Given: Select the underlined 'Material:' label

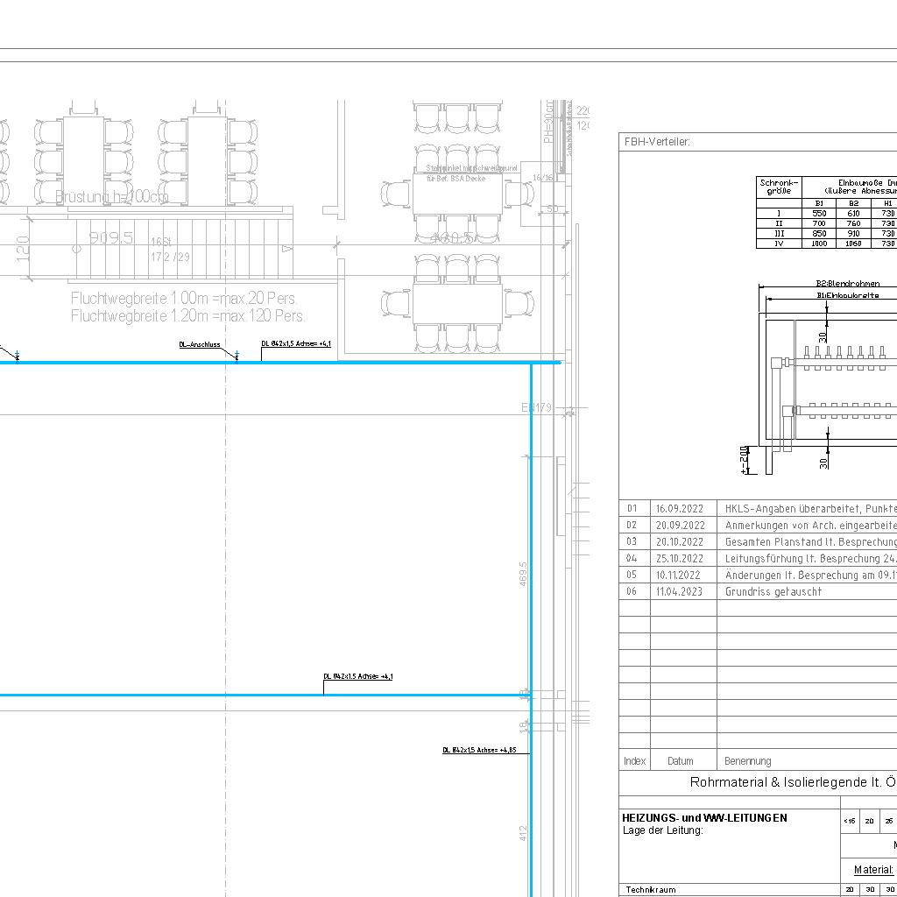Looking at the screenshot, I should click(873, 870).
